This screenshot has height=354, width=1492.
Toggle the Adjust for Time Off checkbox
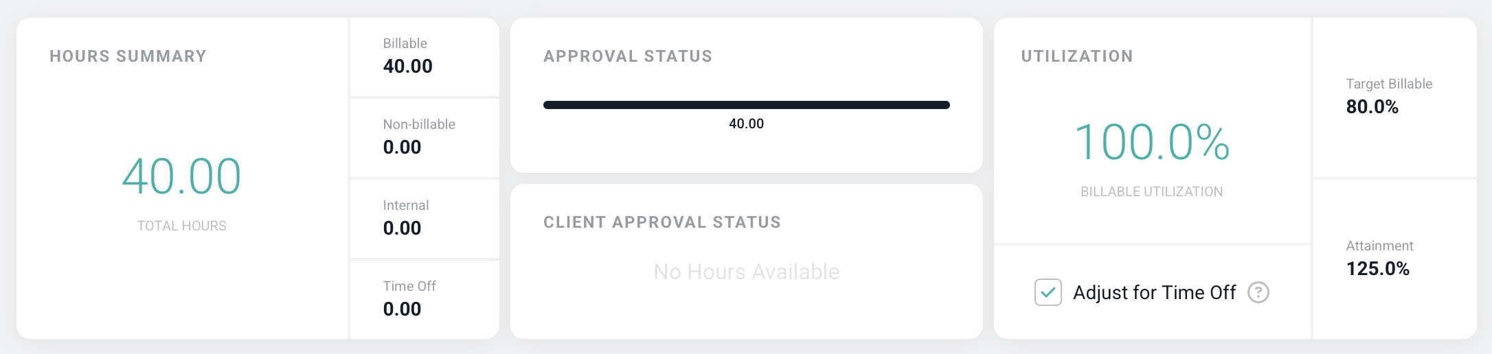pos(1048,292)
